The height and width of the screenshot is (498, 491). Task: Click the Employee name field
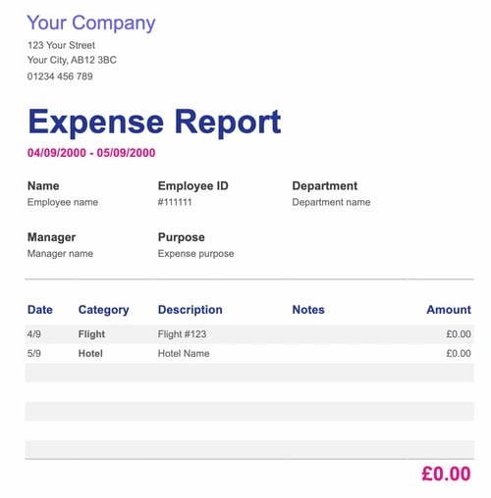(x=63, y=202)
